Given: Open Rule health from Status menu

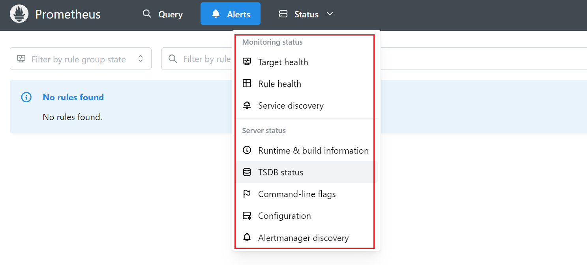Looking at the screenshot, I should pyautogui.click(x=307, y=84).
